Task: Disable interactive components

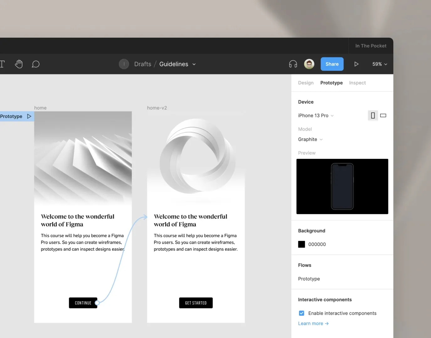Action: [x=301, y=313]
